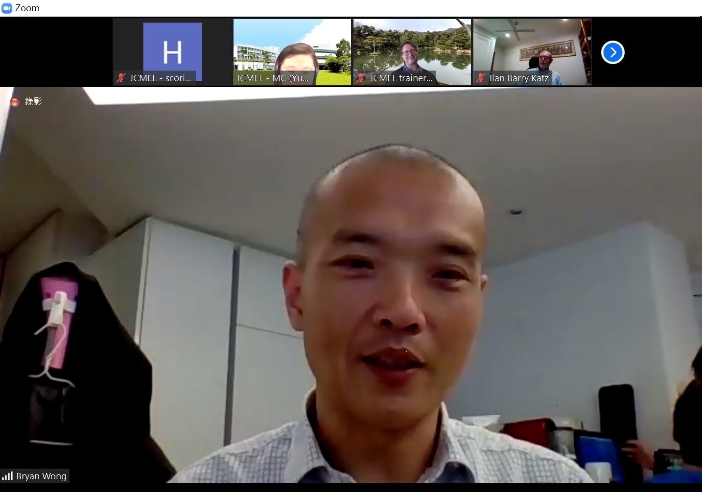
Task: Click the 錄影 recording label
Action: 33,101
